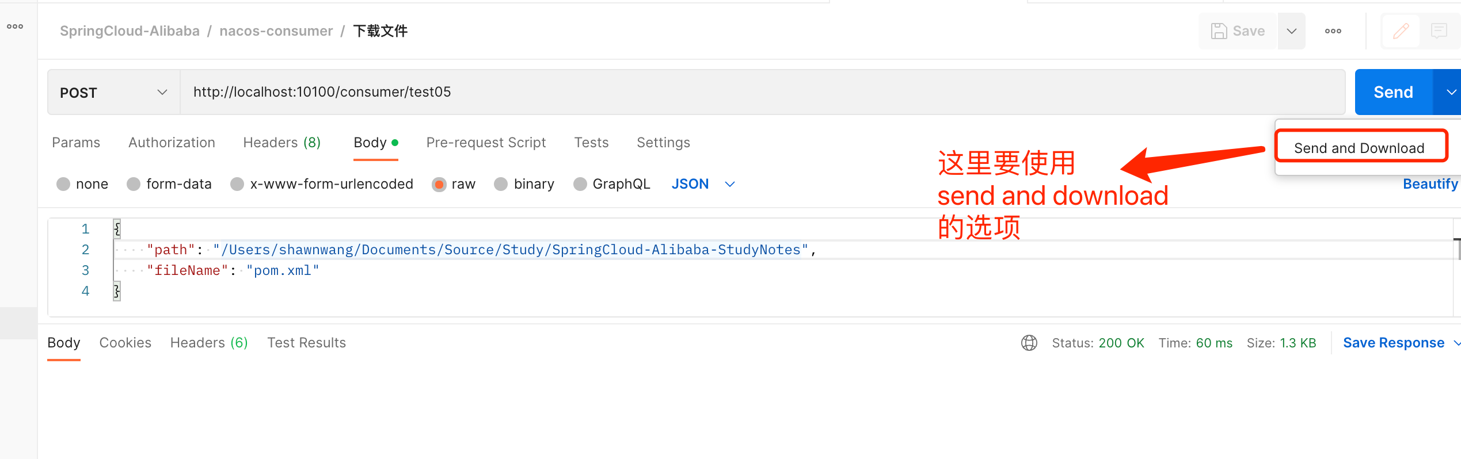
Task: Click the pencil edit icon
Action: click(1401, 31)
